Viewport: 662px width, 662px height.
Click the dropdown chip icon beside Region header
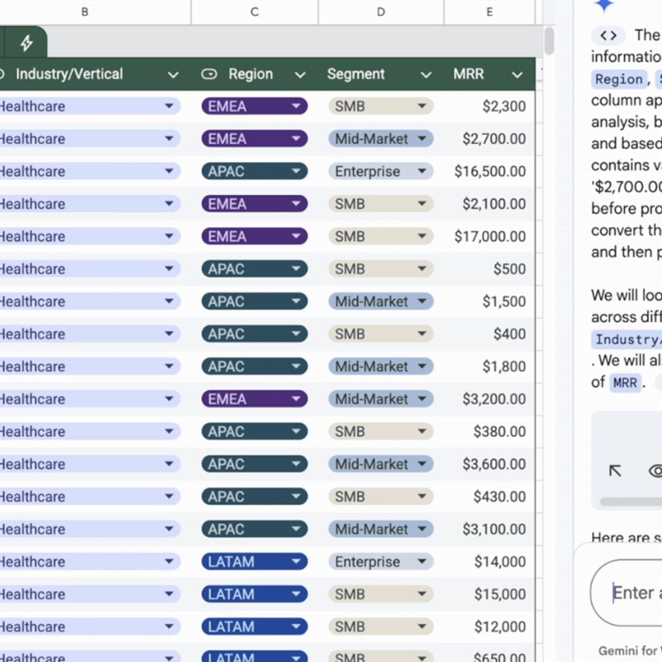(209, 74)
